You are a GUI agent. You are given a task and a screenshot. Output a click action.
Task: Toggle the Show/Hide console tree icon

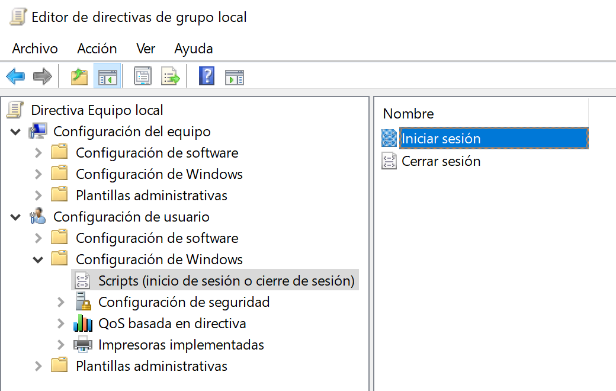click(x=107, y=76)
